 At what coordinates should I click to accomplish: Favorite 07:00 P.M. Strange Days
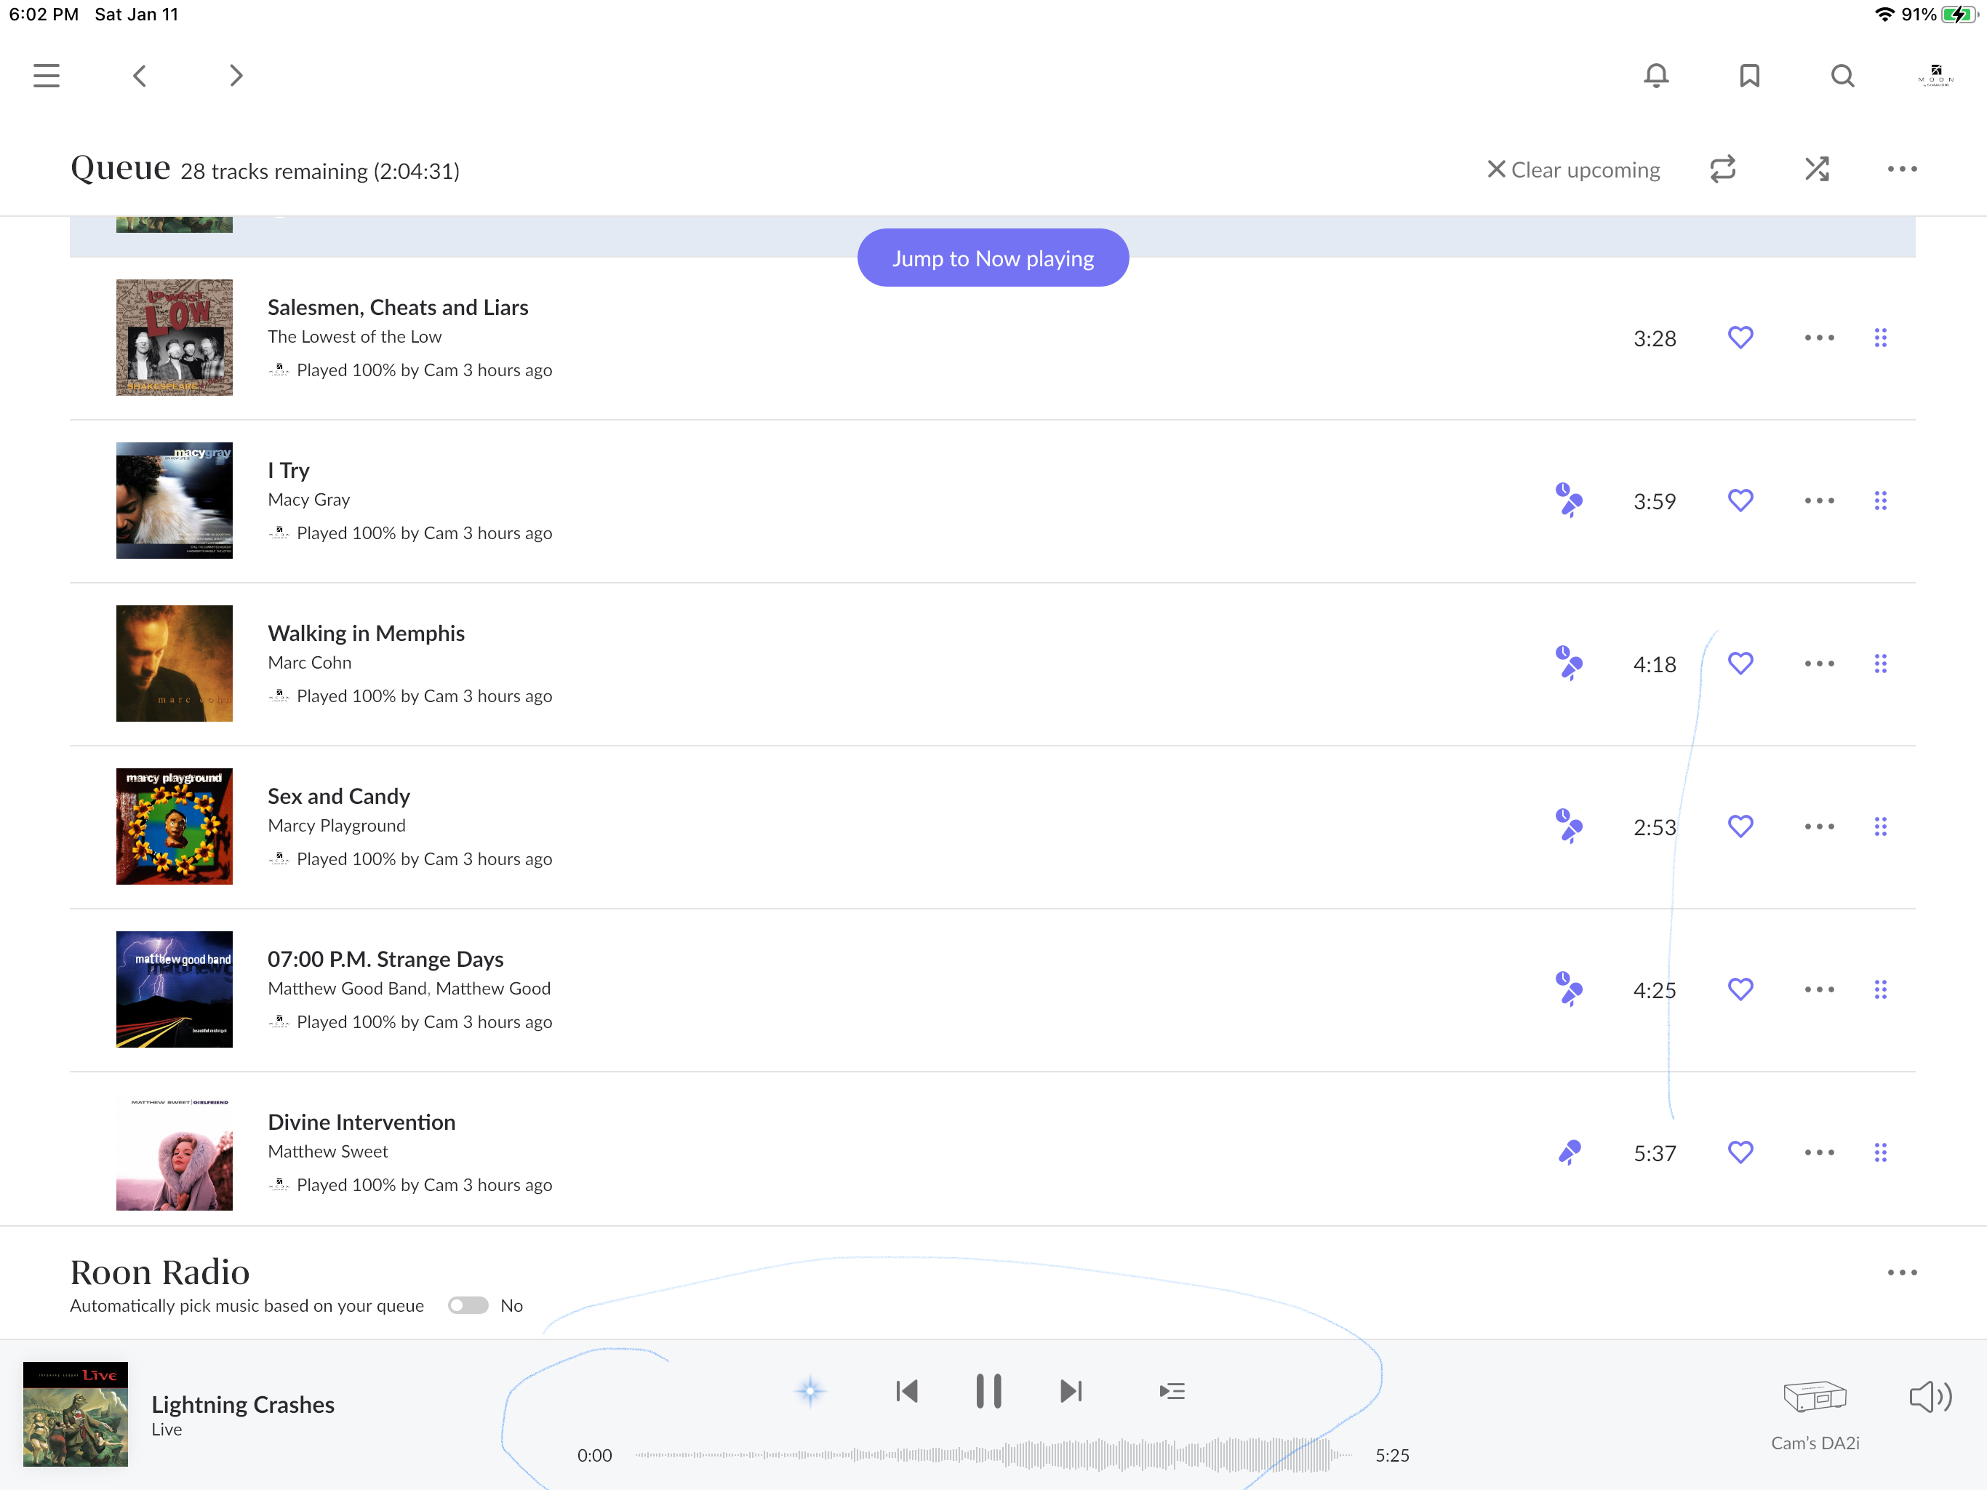[x=1740, y=989]
